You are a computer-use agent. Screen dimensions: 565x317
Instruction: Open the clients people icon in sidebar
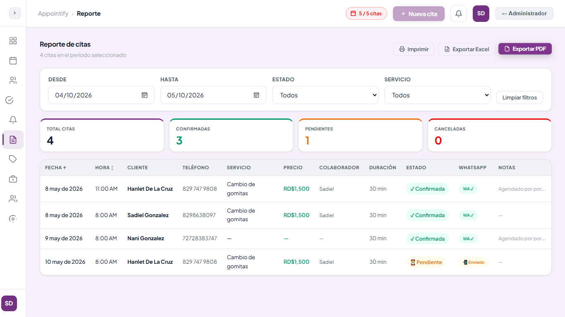pos(13,80)
